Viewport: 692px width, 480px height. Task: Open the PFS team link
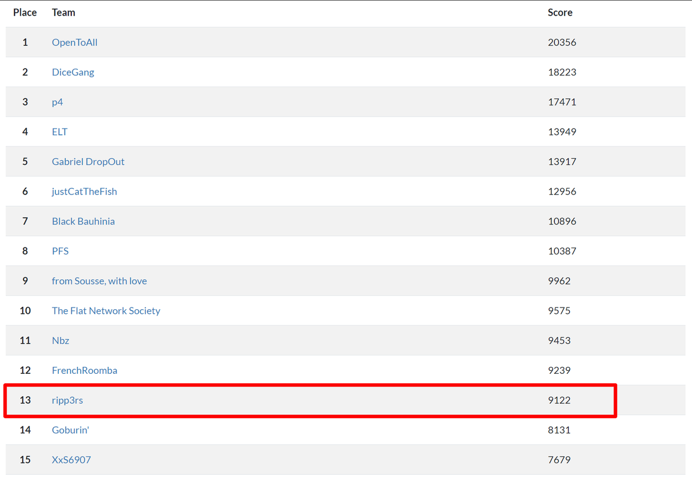tap(60, 251)
